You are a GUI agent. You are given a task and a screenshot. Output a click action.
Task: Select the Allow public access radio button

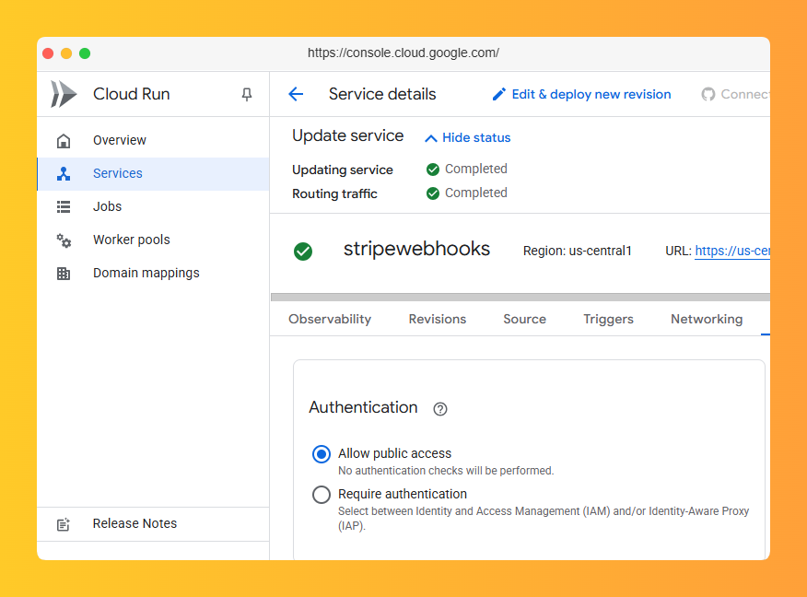pyautogui.click(x=322, y=454)
